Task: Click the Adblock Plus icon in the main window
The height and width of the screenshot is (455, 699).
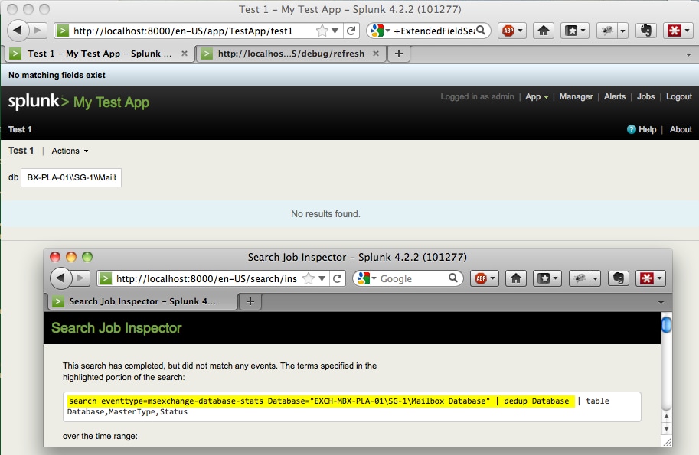Action: [508, 31]
